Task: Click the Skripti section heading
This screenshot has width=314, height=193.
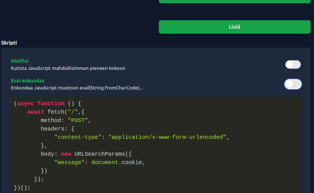Action: pyautogui.click(x=9, y=43)
